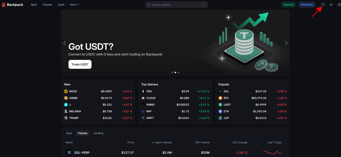This screenshot has width=341, height=157.
Task: Click the ANIME change value -3.87 %
Action: [127, 98]
